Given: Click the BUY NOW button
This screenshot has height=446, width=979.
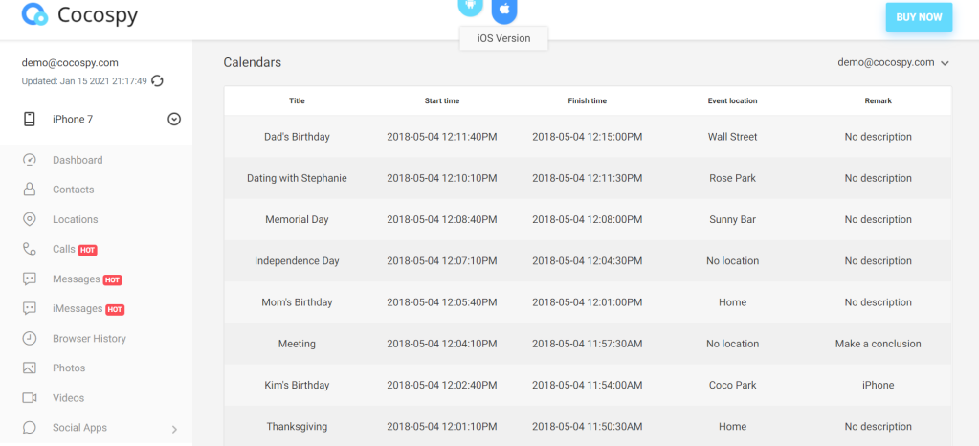Looking at the screenshot, I should pyautogui.click(x=919, y=17).
